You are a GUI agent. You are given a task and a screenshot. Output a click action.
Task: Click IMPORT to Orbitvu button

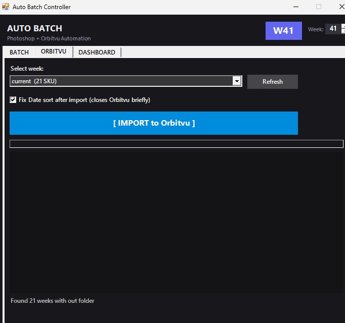[x=154, y=123]
